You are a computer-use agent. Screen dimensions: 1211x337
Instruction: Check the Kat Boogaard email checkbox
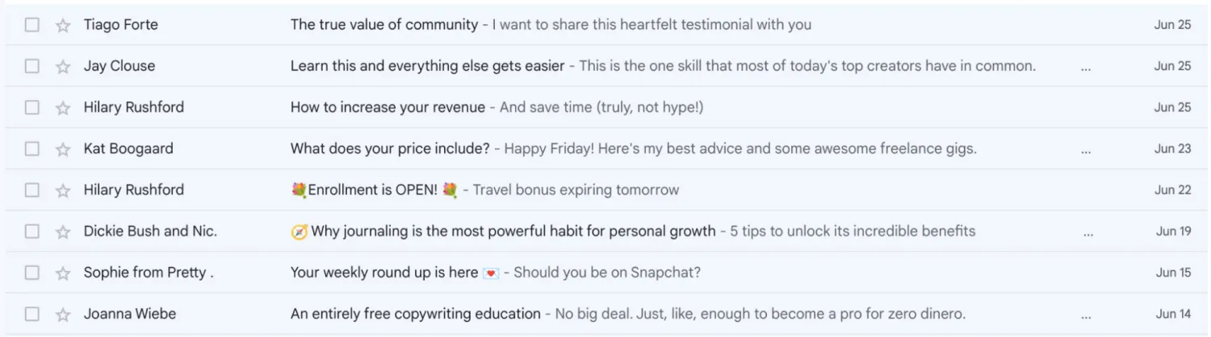[31, 149]
